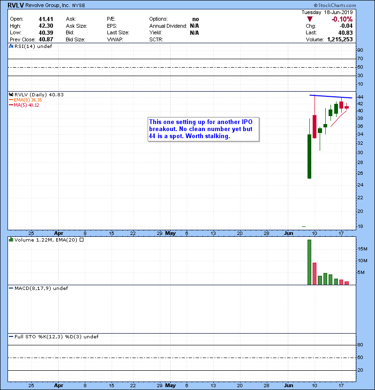Click the tallest green volume bar
Screen dimensions: 375x390
click(x=309, y=262)
